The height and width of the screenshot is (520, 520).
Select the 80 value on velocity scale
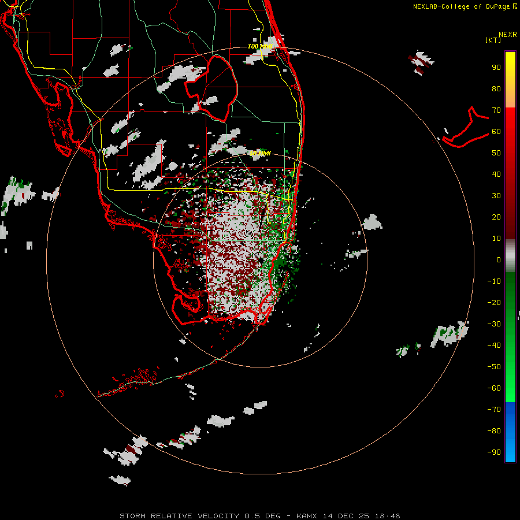[496, 89]
